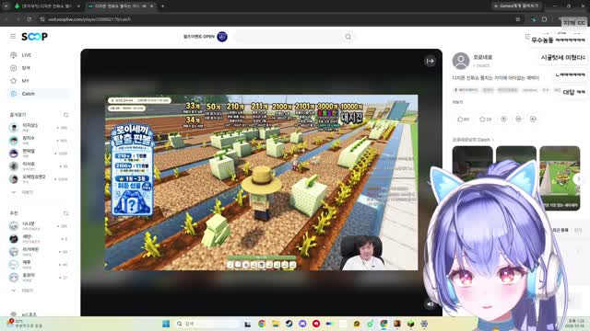Like the video with thumbs-up icon

[463, 119]
